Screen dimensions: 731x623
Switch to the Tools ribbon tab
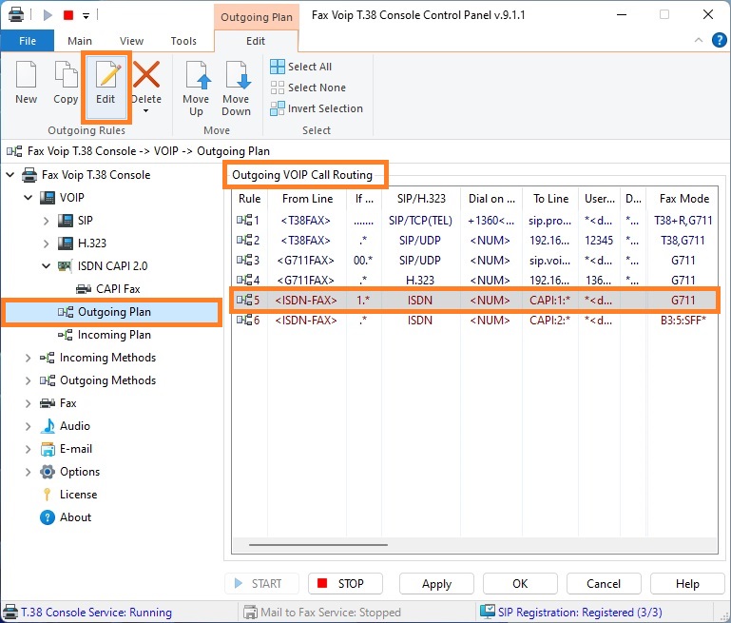[183, 41]
